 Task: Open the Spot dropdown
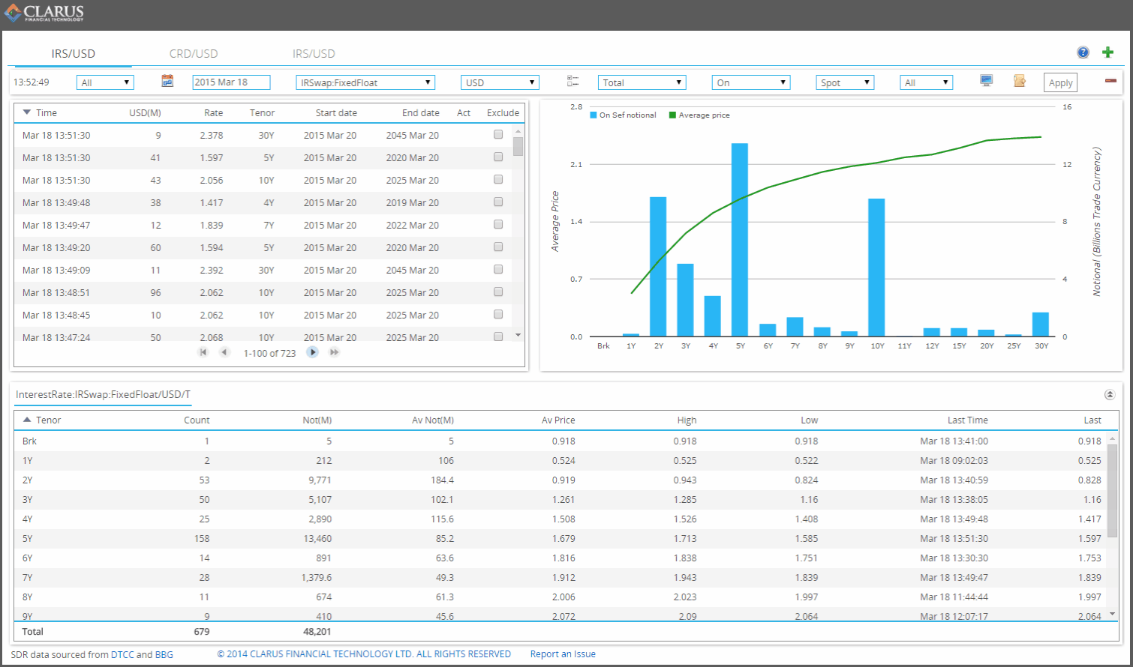pyautogui.click(x=846, y=82)
